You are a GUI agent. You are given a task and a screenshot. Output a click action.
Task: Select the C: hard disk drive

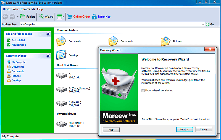(x=61, y=76)
